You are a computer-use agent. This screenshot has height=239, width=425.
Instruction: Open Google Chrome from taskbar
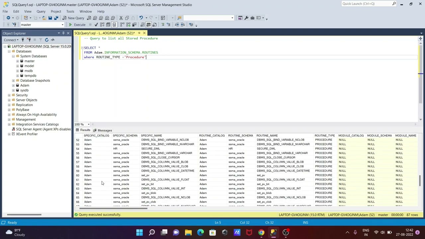click(261, 232)
